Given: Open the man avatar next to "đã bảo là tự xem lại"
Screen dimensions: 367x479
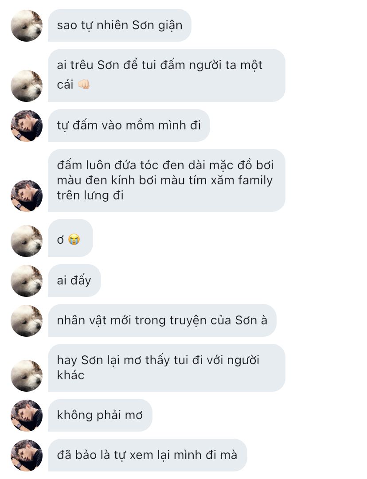Looking at the screenshot, I should pyautogui.click(x=27, y=456).
